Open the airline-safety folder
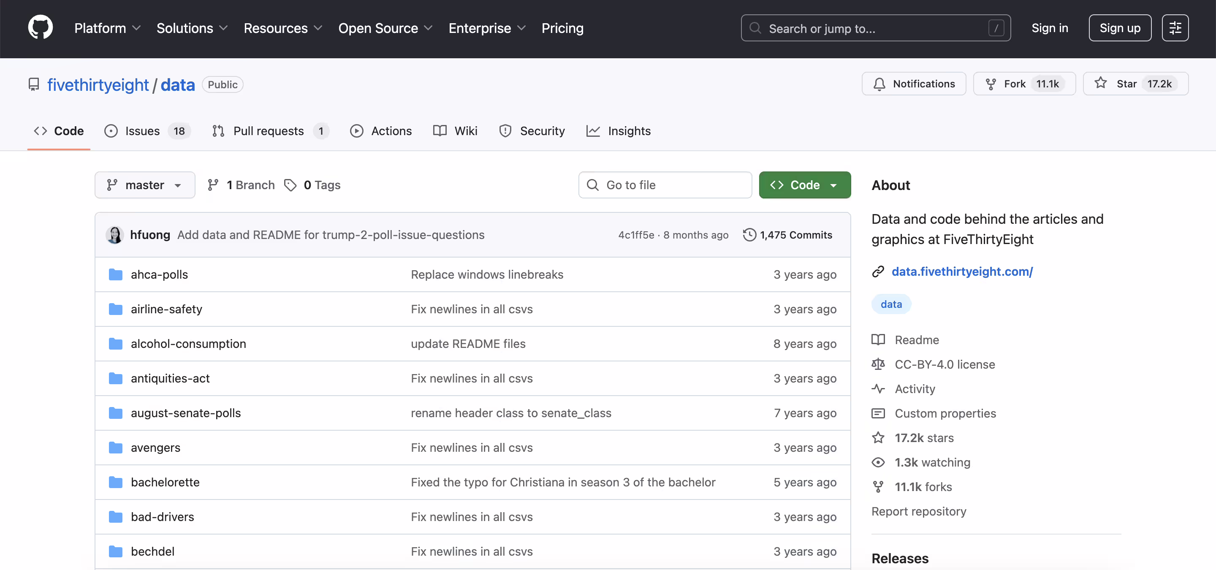1216x570 pixels. click(166, 309)
